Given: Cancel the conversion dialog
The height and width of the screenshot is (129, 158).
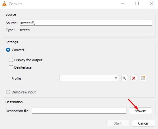Looking at the screenshot, I should tap(143, 123).
